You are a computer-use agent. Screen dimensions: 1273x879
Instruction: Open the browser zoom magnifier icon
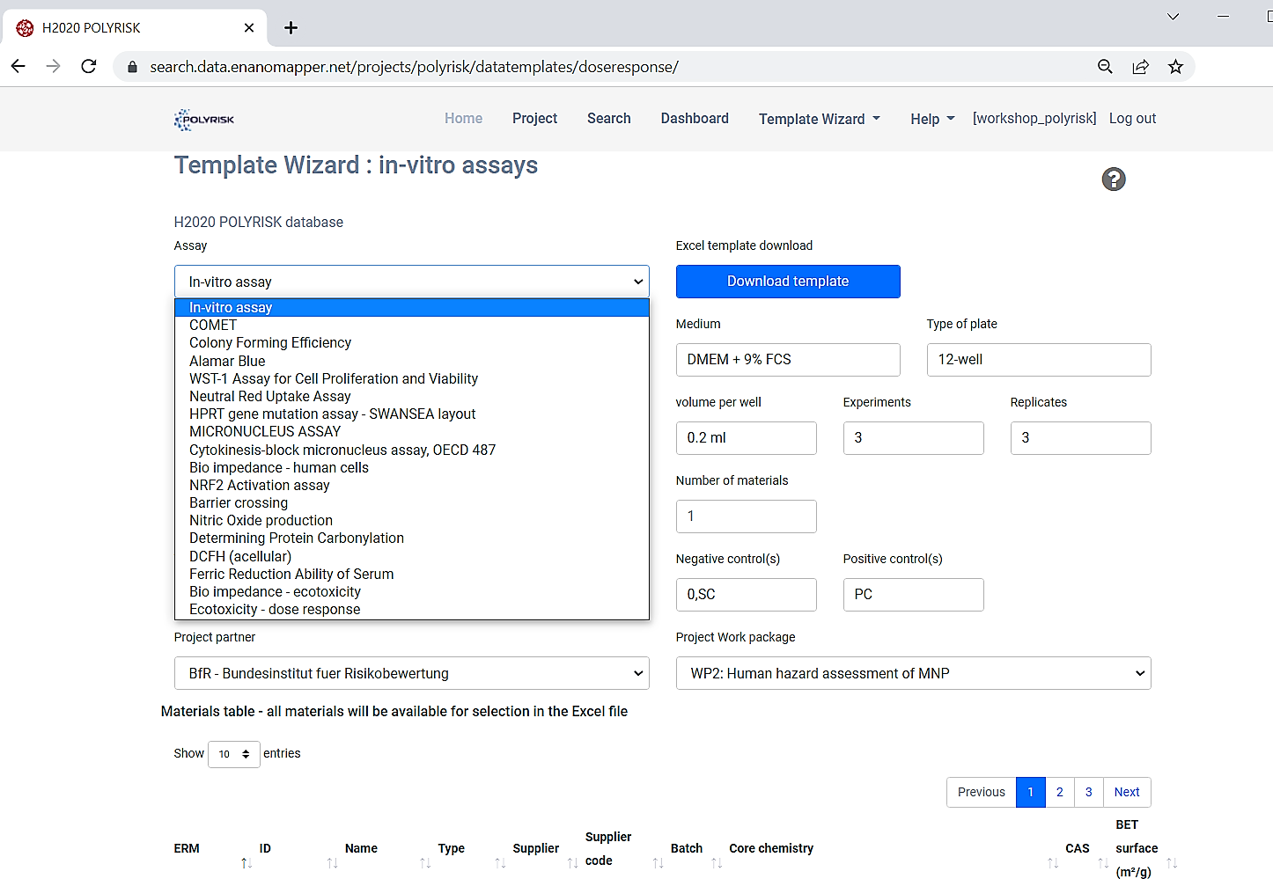tap(1105, 67)
